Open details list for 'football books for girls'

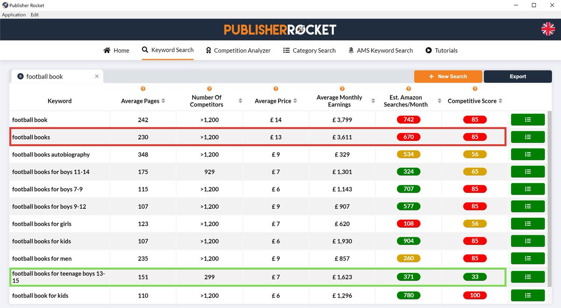tap(528, 224)
